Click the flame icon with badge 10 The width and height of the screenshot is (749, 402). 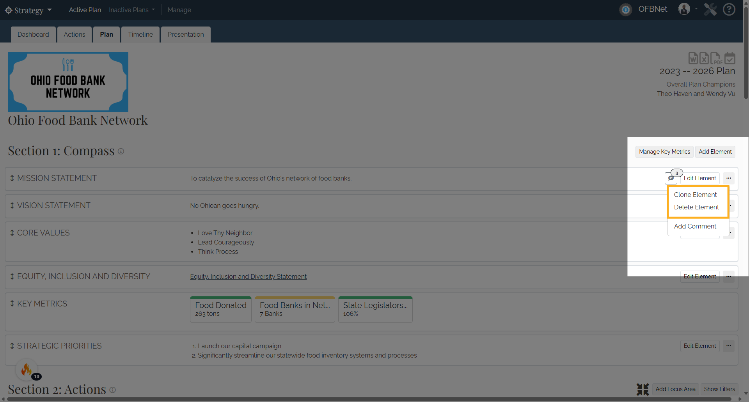(x=27, y=369)
